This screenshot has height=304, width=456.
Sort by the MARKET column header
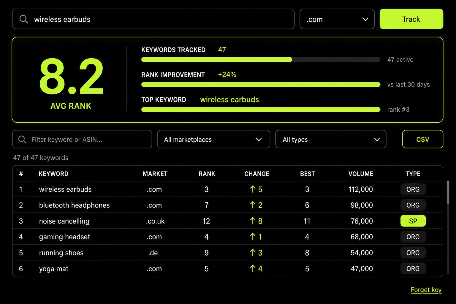click(155, 174)
